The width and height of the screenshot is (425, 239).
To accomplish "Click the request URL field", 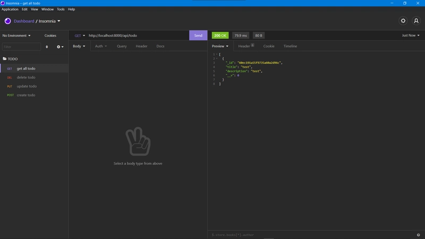I will click(138, 36).
